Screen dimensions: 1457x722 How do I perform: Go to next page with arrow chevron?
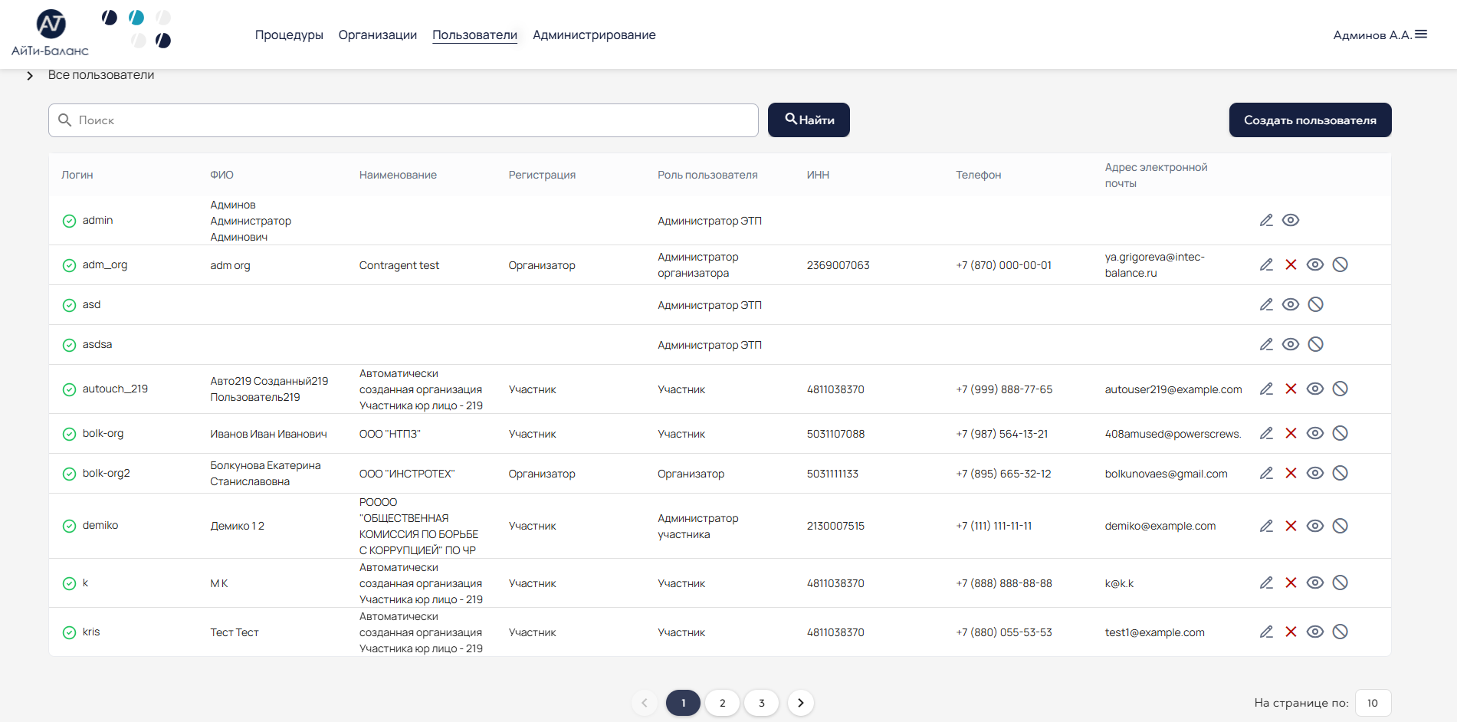tap(801, 702)
